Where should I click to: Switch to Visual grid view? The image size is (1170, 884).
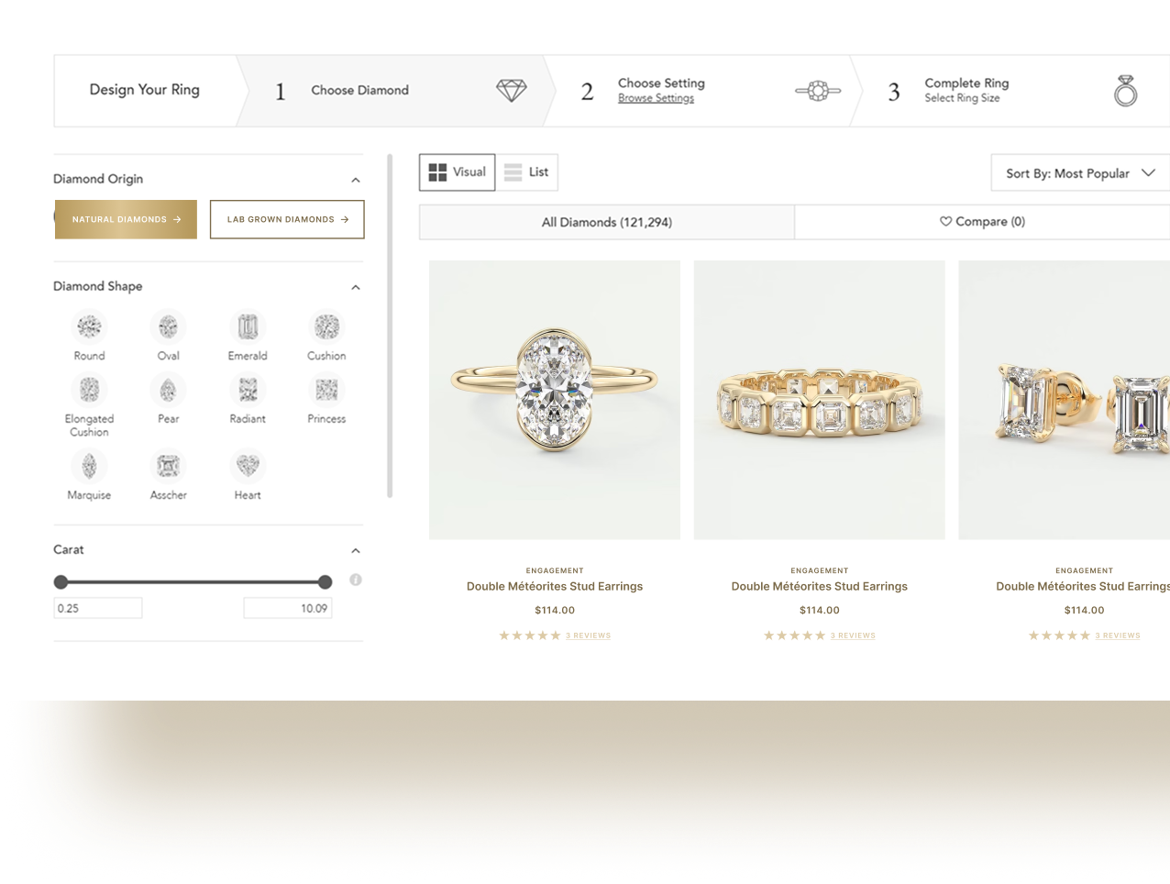point(458,172)
